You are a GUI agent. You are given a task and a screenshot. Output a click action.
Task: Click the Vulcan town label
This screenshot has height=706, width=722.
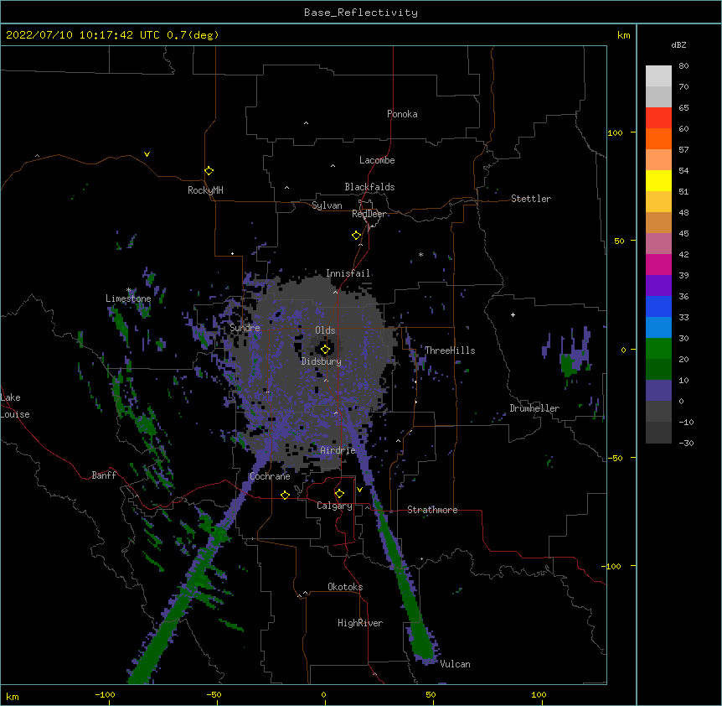[455, 664]
